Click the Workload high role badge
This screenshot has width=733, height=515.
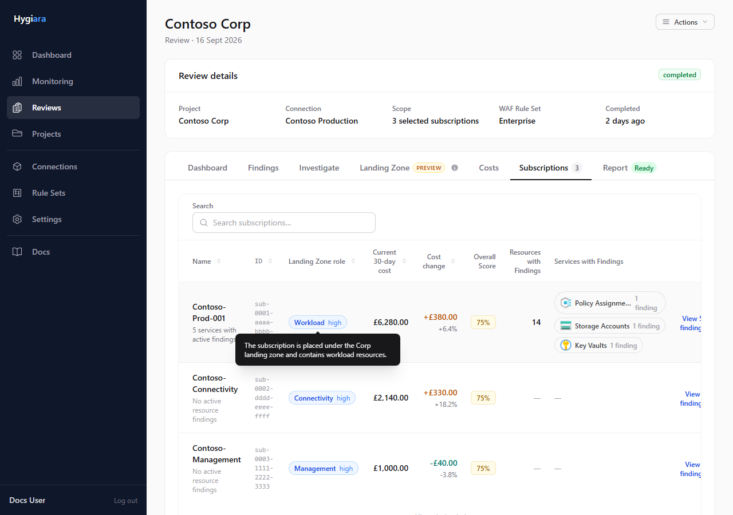click(x=318, y=322)
